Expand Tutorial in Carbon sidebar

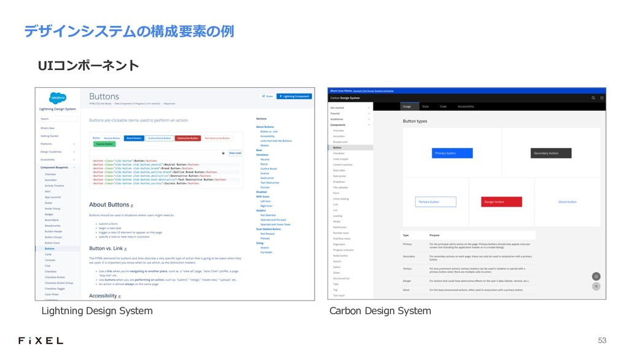369,114
